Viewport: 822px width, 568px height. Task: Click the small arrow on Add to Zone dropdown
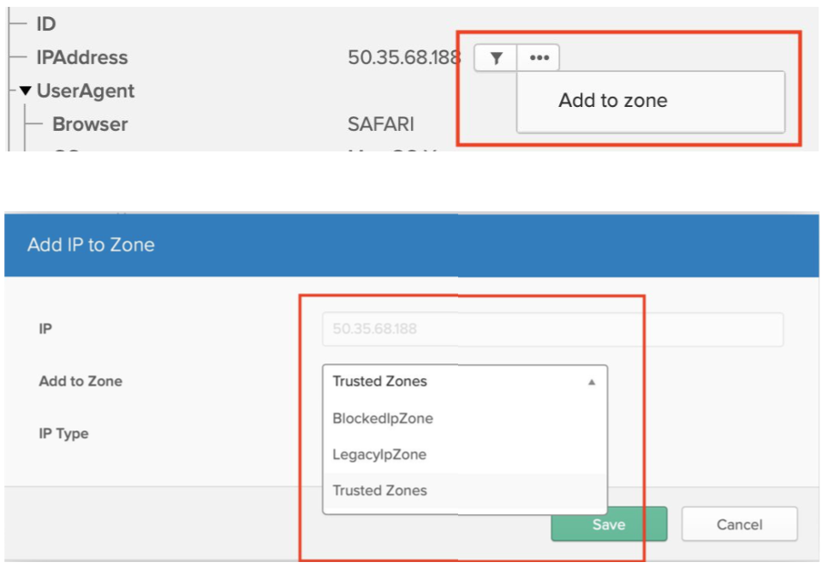point(591,382)
